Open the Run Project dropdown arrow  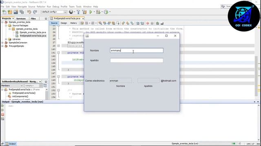(x=94, y=12)
